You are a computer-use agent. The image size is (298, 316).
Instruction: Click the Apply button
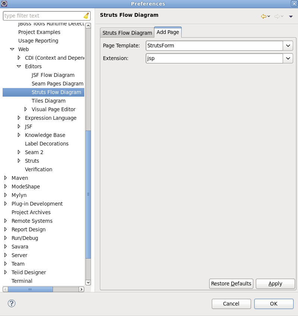coord(275,284)
